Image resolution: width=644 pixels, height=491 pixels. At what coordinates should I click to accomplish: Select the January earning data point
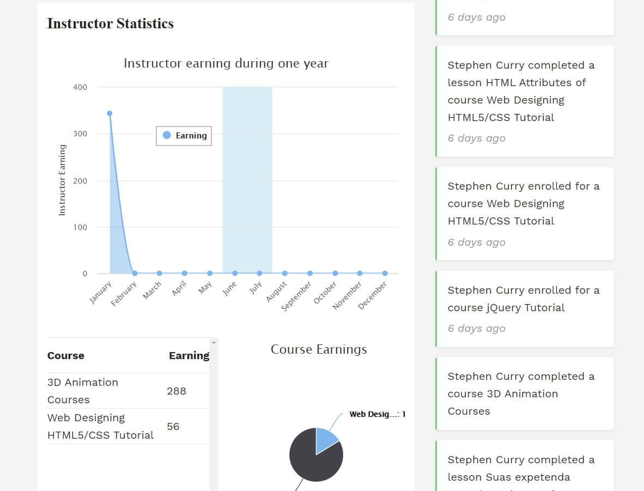tap(108, 113)
